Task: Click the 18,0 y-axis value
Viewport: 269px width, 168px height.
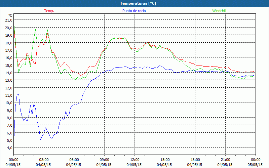Action: click(9, 43)
